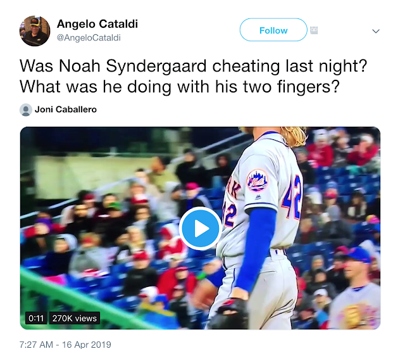Viewport: 405px width, 349px height.
Task: Click the Mets logo sleeve patch in video
Action: (257, 181)
